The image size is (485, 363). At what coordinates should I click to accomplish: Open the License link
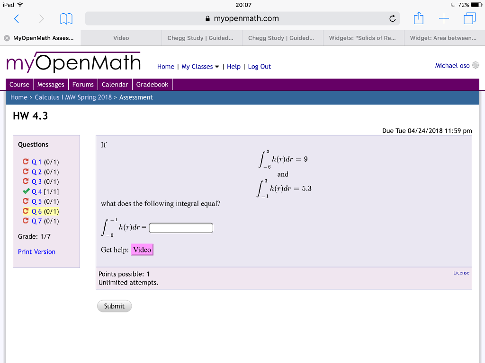tap(461, 272)
